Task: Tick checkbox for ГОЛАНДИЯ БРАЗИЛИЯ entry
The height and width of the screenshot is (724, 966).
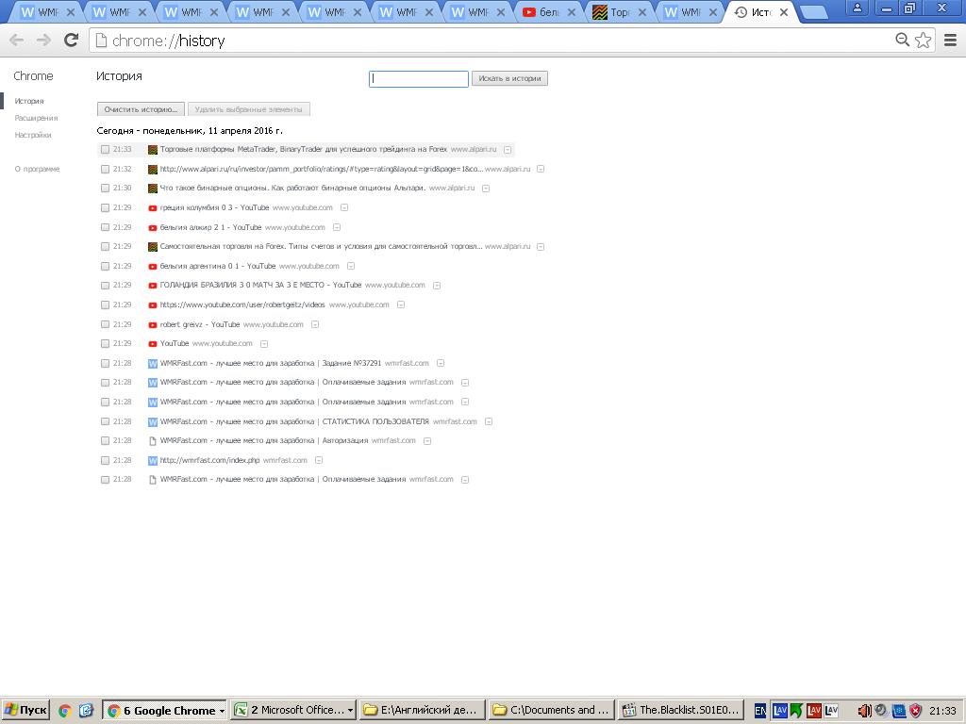Action: point(105,286)
